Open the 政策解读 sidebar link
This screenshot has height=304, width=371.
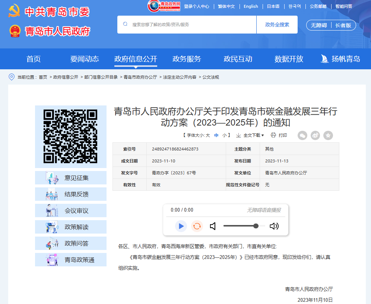(71, 227)
